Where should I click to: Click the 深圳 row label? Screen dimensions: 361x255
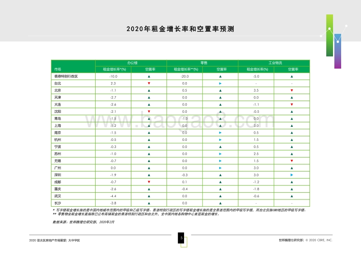(58, 175)
